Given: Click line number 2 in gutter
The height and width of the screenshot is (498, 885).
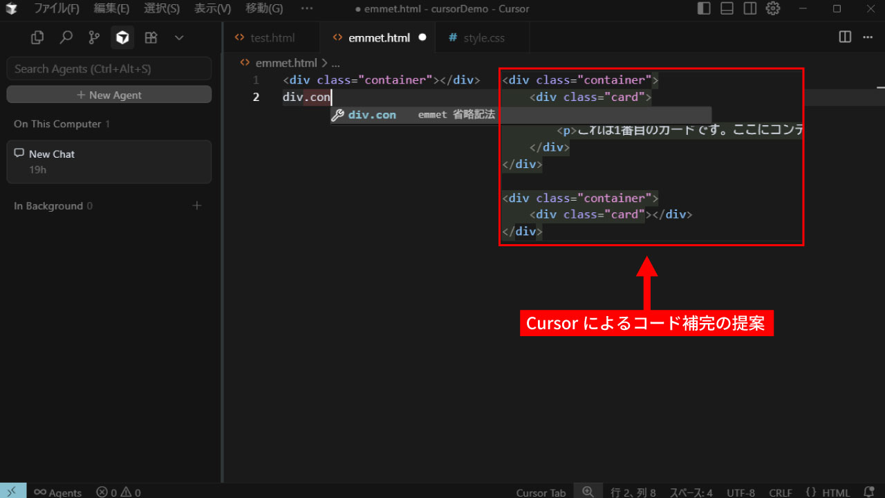Looking at the screenshot, I should point(256,97).
